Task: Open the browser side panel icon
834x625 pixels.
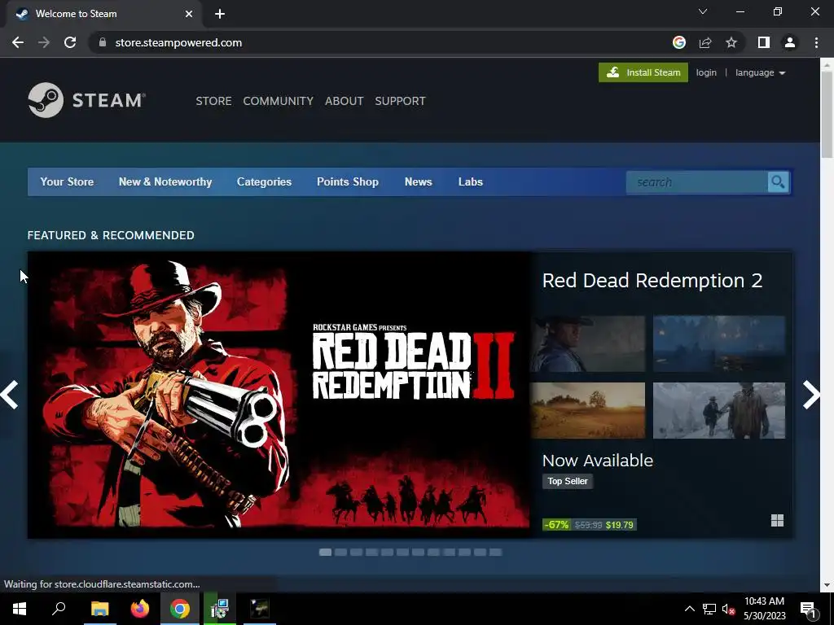Action: pos(764,42)
